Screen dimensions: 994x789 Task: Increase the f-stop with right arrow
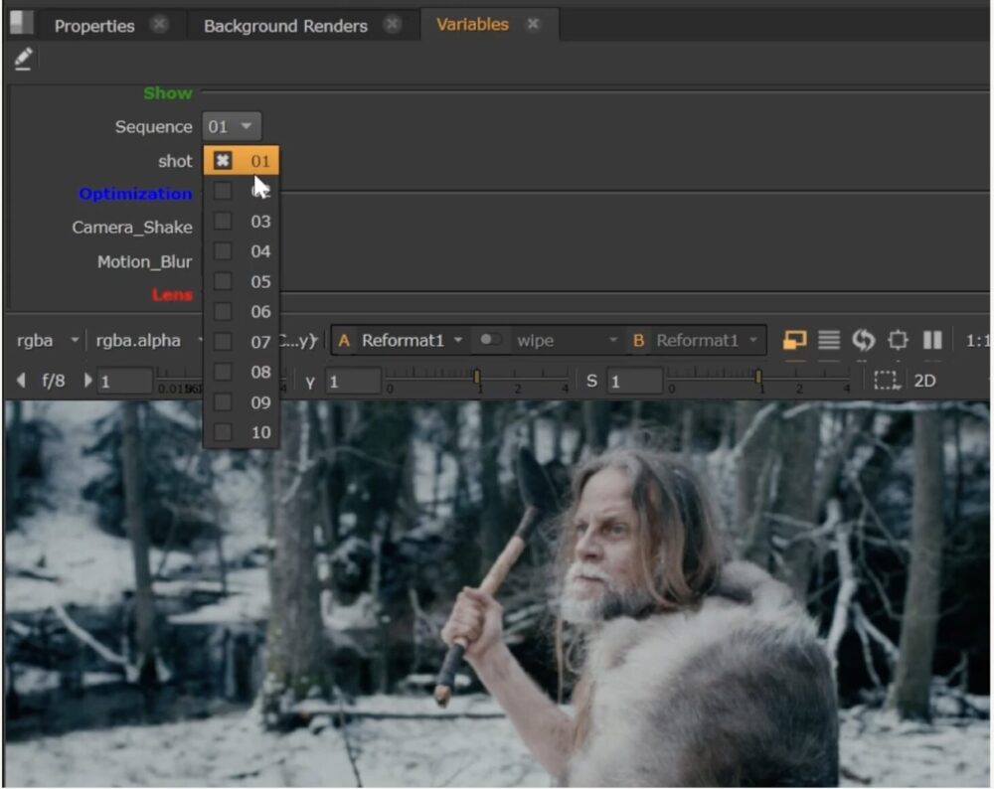(87, 380)
